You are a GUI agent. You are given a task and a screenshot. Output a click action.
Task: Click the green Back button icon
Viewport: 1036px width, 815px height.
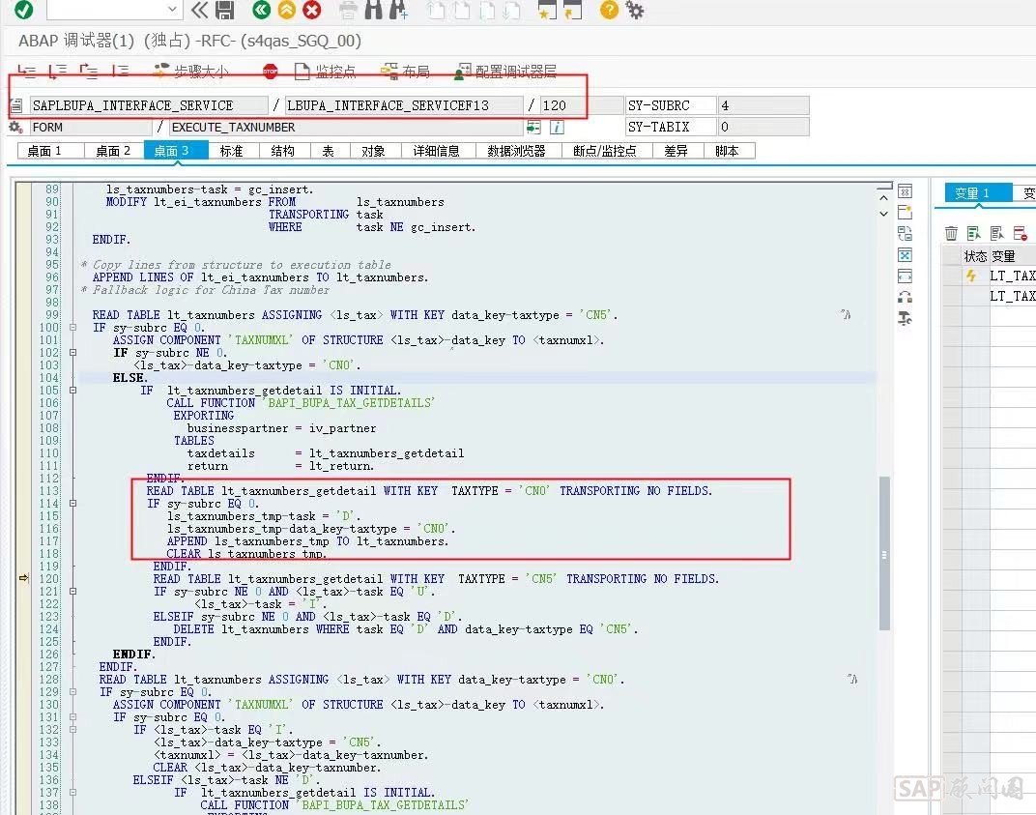point(262,10)
